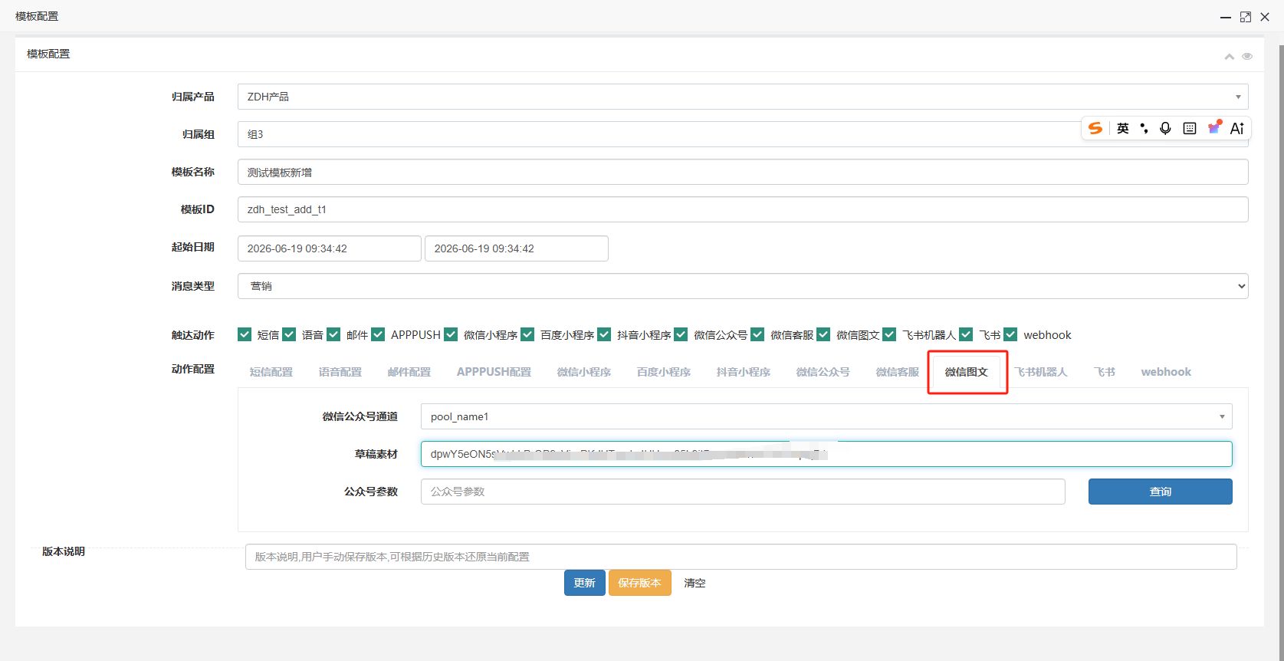Open the IME skin toolbox icon
This screenshot has height=661, width=1284.
click(1214, 127)
